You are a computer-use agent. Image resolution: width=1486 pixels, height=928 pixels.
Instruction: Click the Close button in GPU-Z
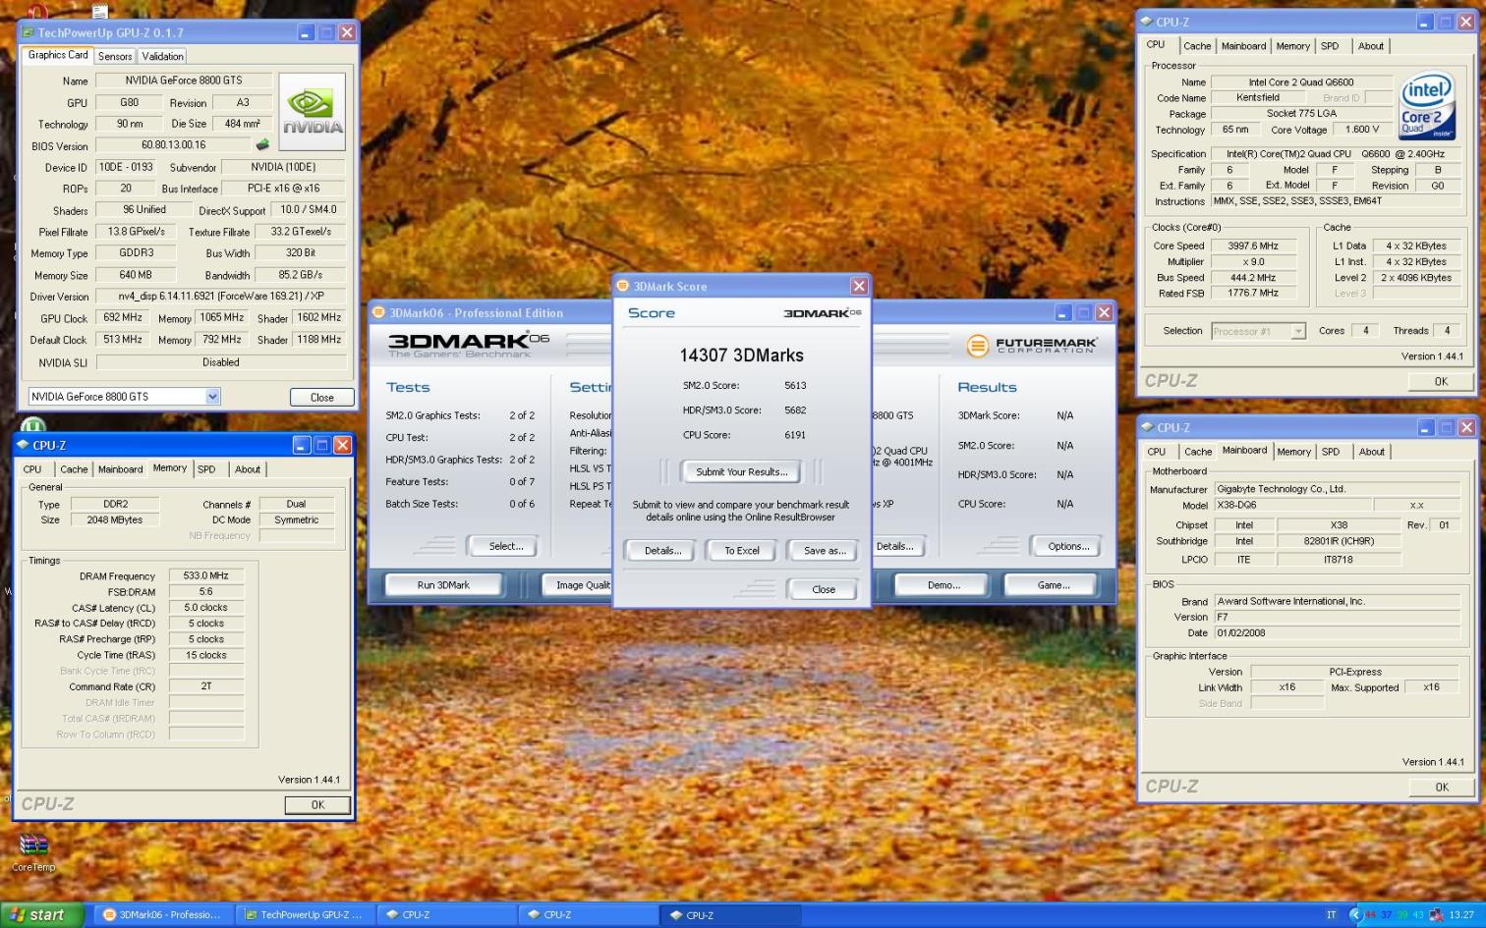(x=322, y=398)
